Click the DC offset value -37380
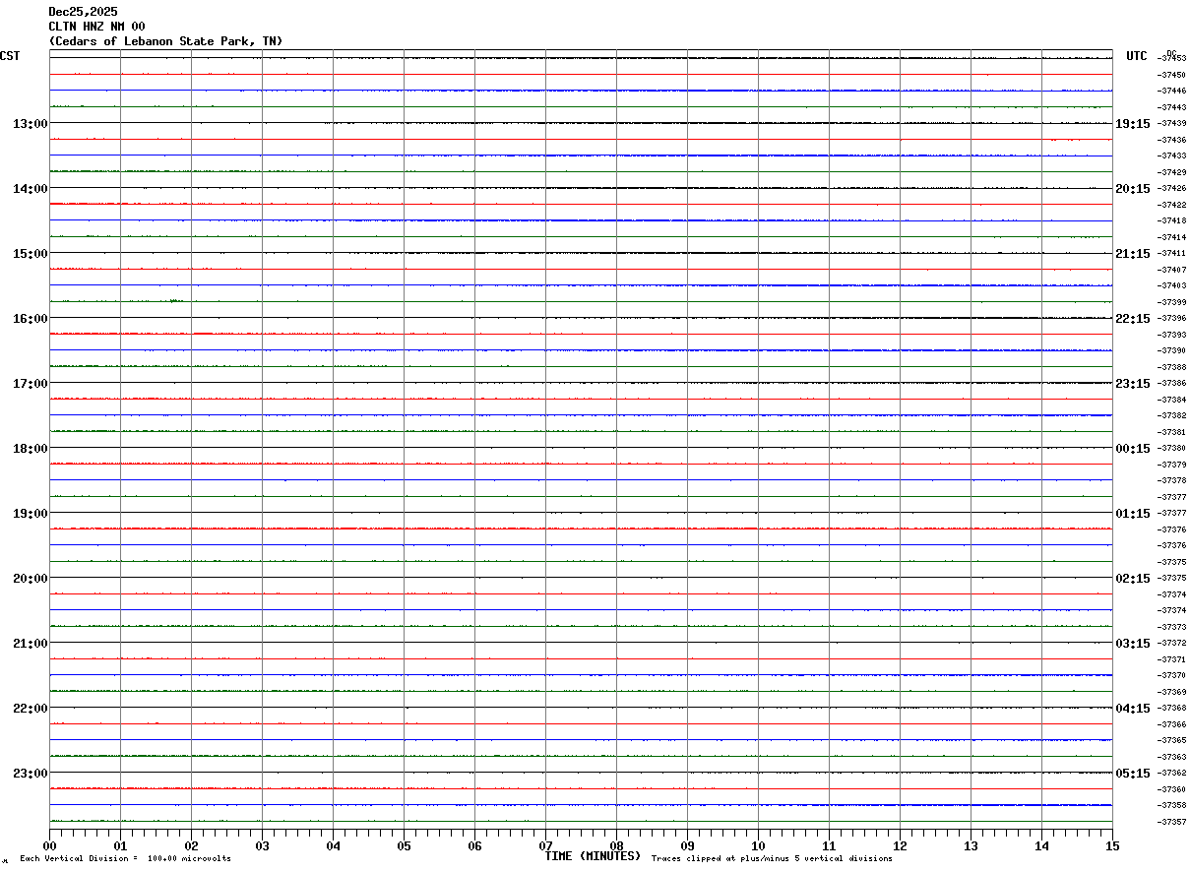Viewport: 1191px width, 872px height. [1171, 448]
